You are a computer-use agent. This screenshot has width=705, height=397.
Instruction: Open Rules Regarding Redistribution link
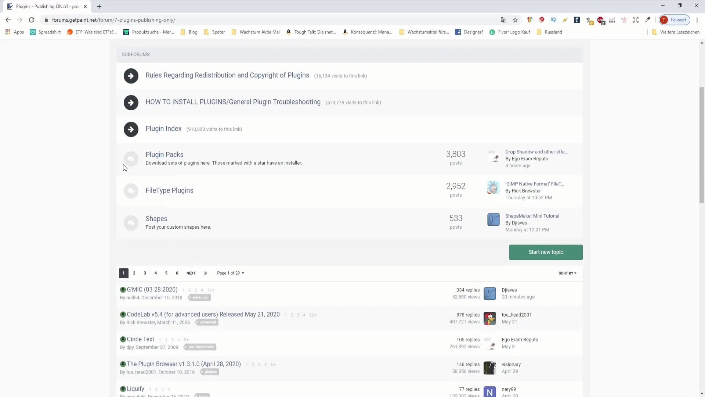(x=227, y=75)
